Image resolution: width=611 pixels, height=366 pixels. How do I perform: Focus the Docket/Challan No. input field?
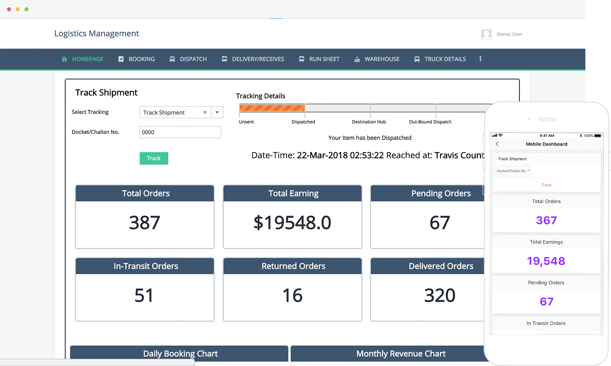tap(180, 132)
